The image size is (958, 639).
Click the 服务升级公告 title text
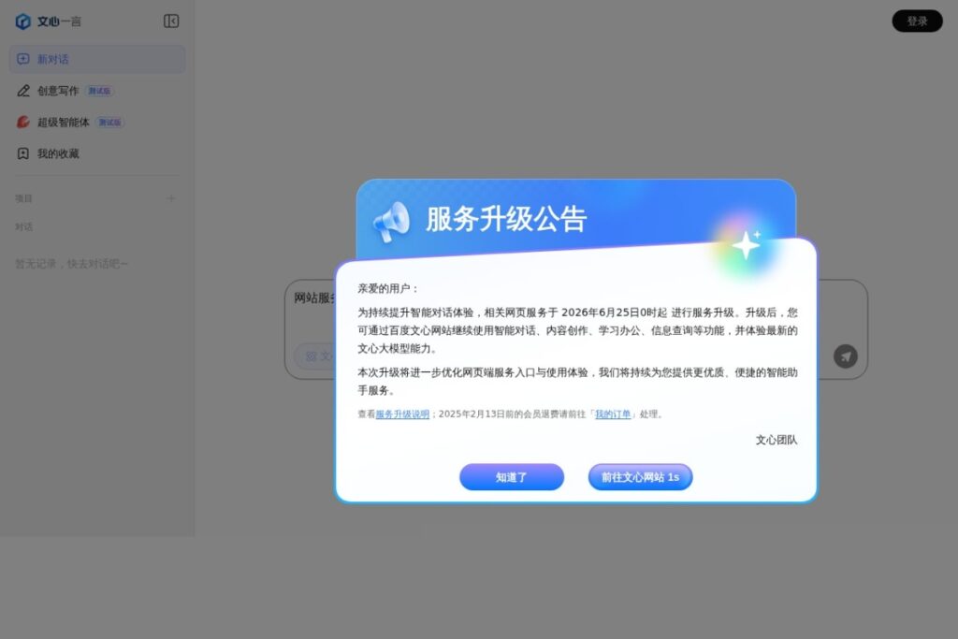(x=506, y=219)
